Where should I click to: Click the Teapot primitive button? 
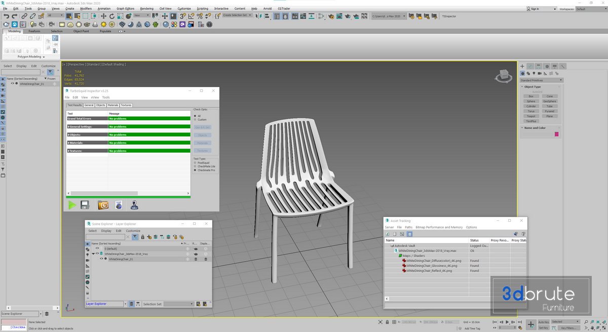530,116
